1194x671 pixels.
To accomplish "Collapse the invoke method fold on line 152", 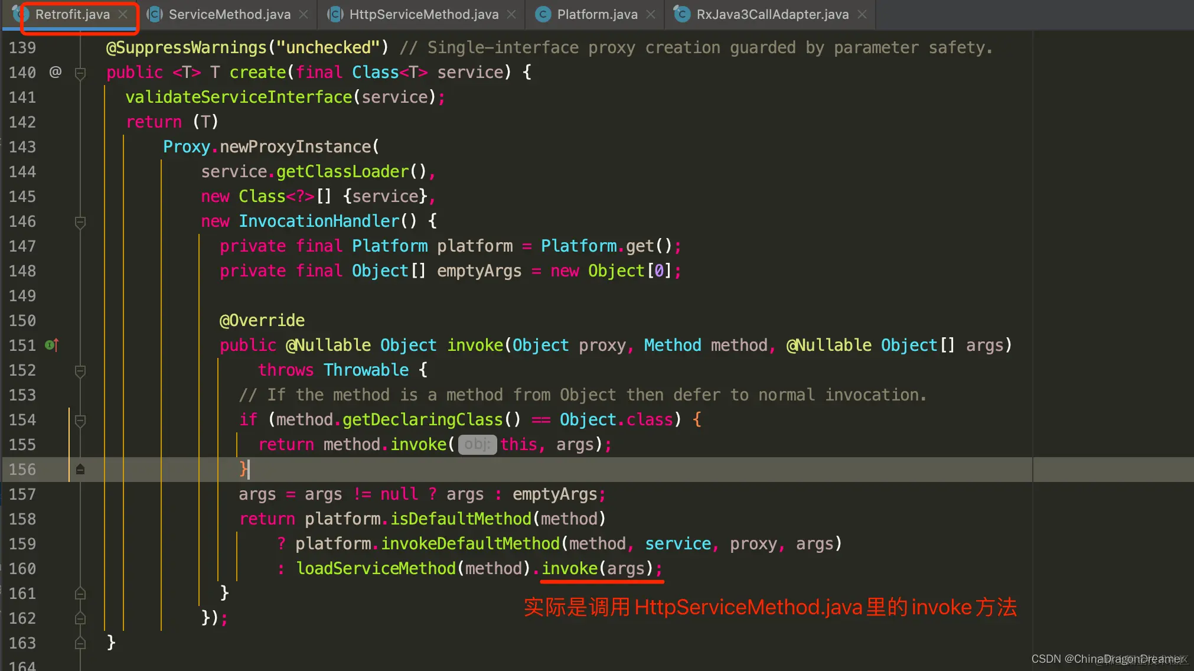I will pyautogui.click(x=80, y=370).
